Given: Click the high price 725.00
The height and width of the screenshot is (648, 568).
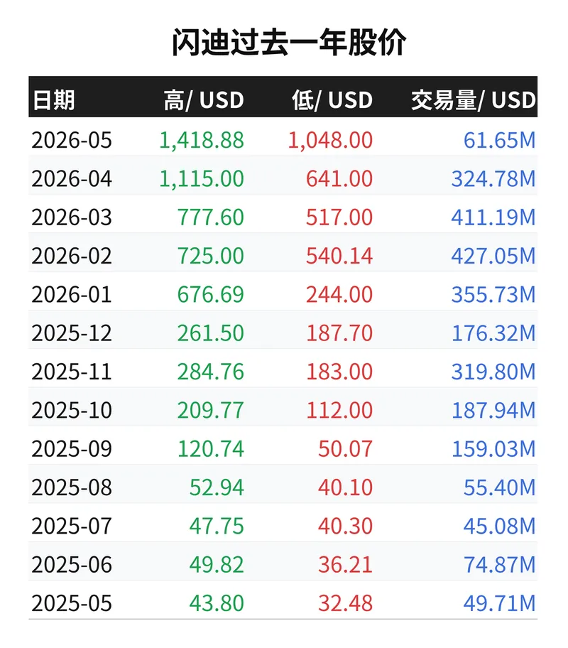Looking at the screenshot, I should (x=211, y=256).
